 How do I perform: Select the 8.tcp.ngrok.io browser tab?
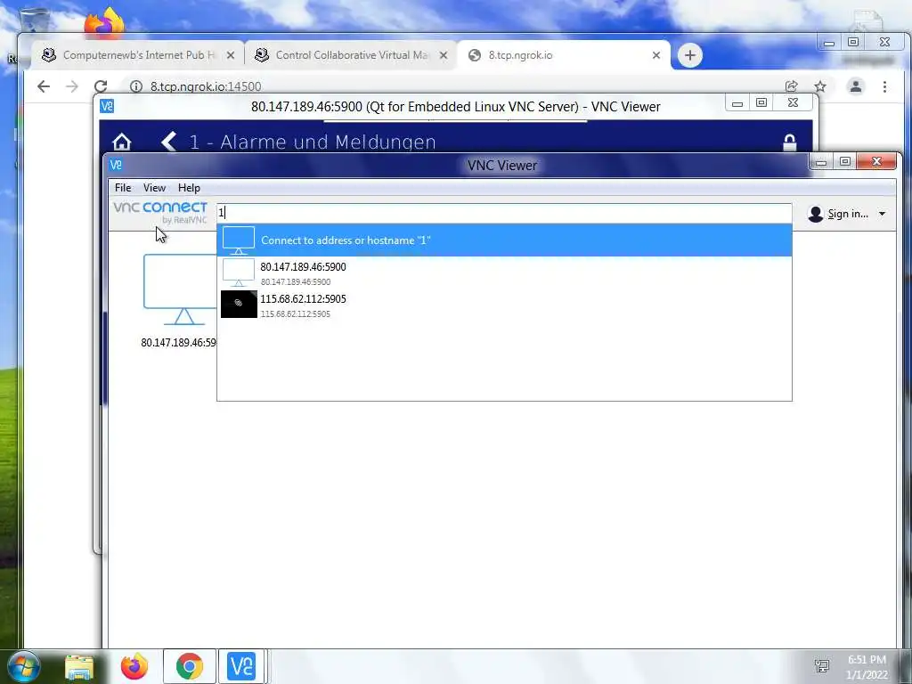[563, 55]
